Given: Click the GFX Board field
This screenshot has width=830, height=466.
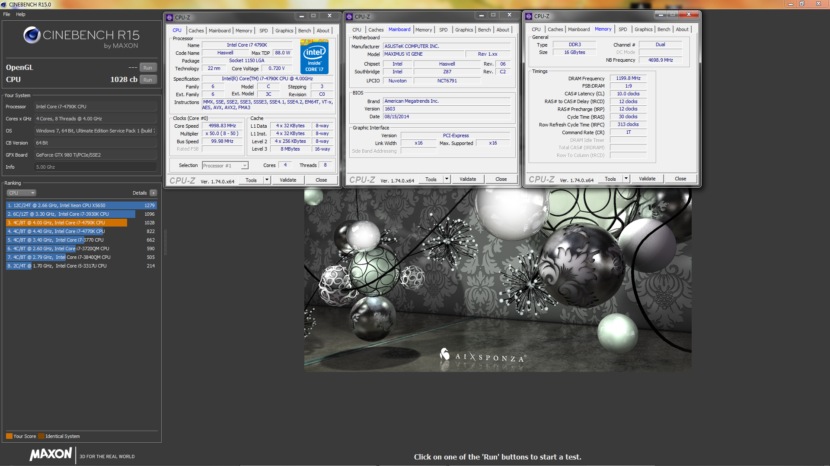Looking at the screenshot, I should 95,155.
